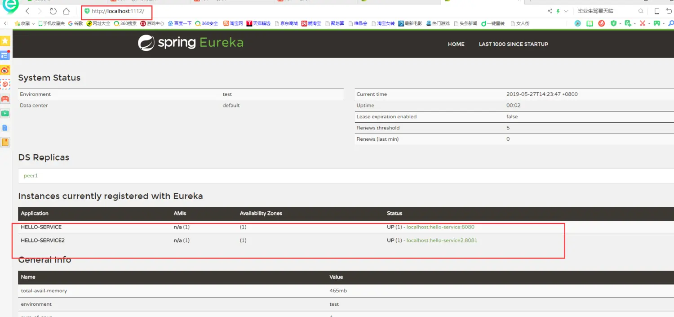This screenshot has height=317, width=674.
Task: Open the HOME menu item
Action: 456,44
